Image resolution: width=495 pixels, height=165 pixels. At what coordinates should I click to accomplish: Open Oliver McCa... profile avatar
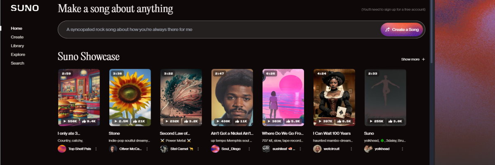point(113,149)
